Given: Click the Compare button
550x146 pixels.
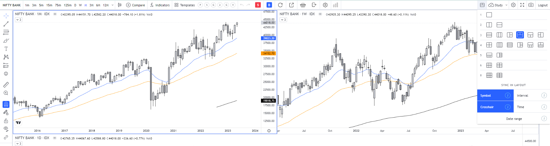Looking at the screenshot, I should [x=135, y=5].
